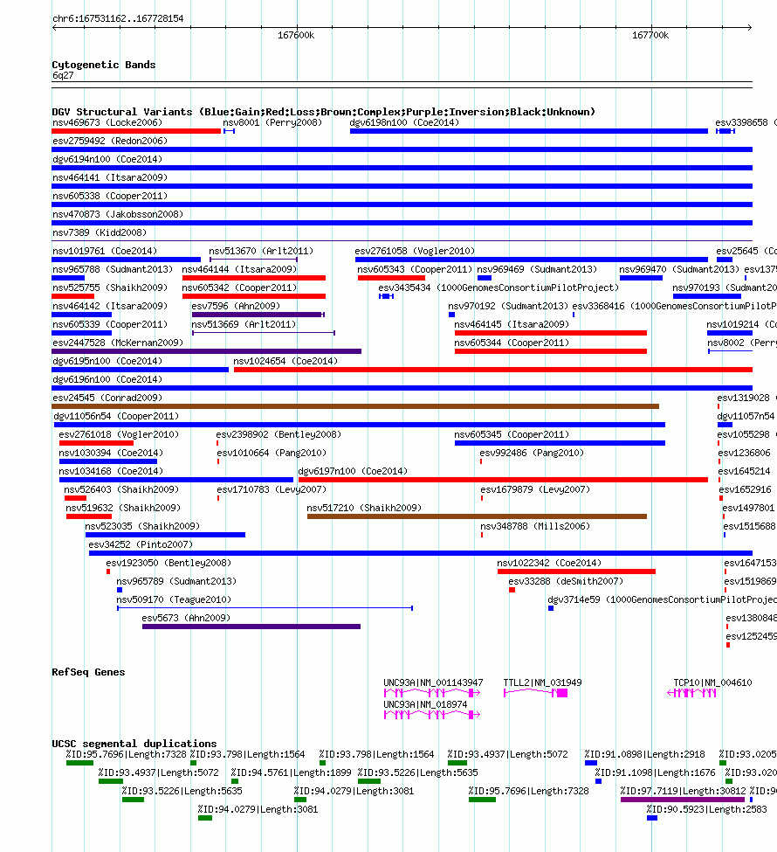Select nsv464141 (Itsara2009) variant label
Screen dimensions: 777x852
[x=110, y=177]
